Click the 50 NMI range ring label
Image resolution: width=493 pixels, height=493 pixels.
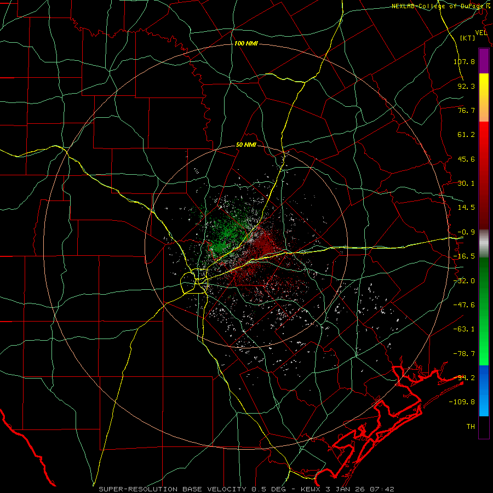[x=246, y=145]
